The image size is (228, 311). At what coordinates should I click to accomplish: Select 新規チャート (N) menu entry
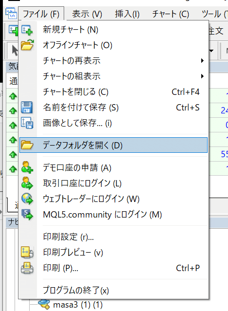pyautogui.click(x=113, y=30)
